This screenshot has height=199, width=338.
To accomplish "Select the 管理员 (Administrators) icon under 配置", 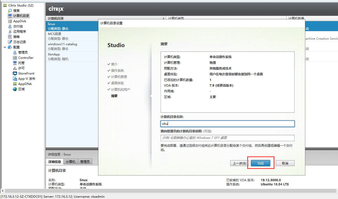I will click(x=15, y=52).
